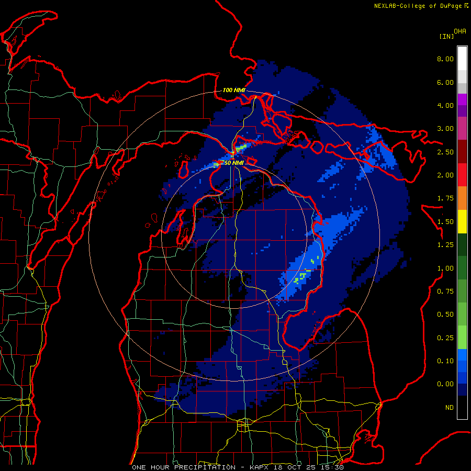Screen dimensions: 471x471
Task: Click the 0.10 legend value
Action: [445, 361]
